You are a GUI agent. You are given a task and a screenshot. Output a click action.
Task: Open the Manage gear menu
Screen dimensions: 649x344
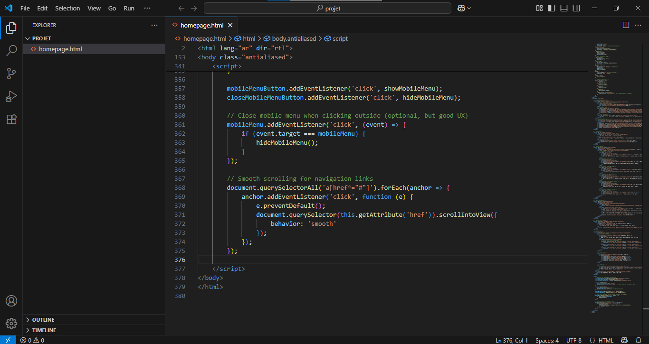(x=11, y=324)
